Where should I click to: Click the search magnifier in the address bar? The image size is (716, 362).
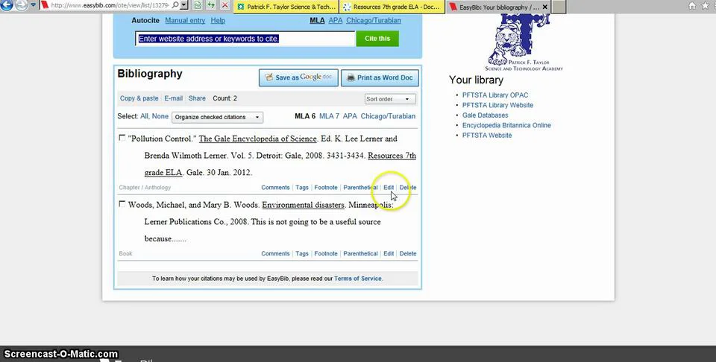(x=175, y=5)
